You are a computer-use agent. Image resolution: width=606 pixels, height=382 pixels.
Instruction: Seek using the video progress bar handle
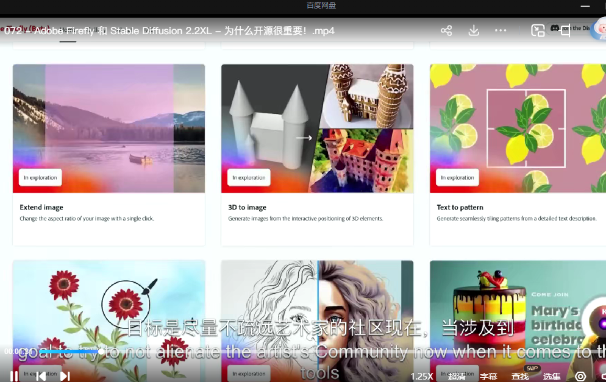click(101, 352)
